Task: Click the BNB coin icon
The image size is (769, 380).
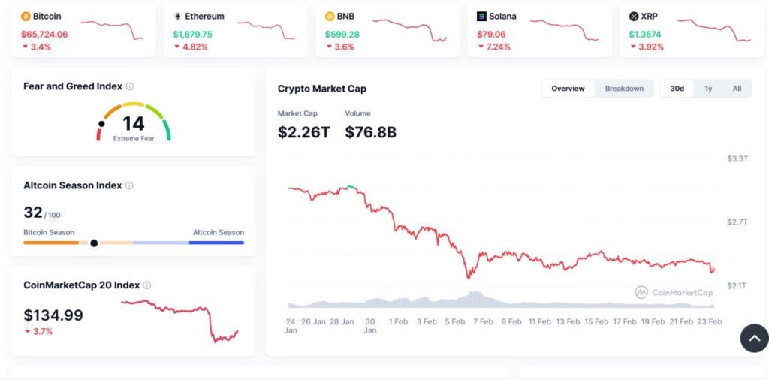Action: pos(330,16)
